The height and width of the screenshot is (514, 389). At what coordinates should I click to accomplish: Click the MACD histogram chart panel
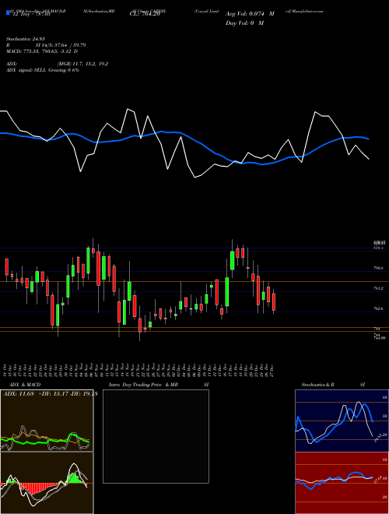47,483
